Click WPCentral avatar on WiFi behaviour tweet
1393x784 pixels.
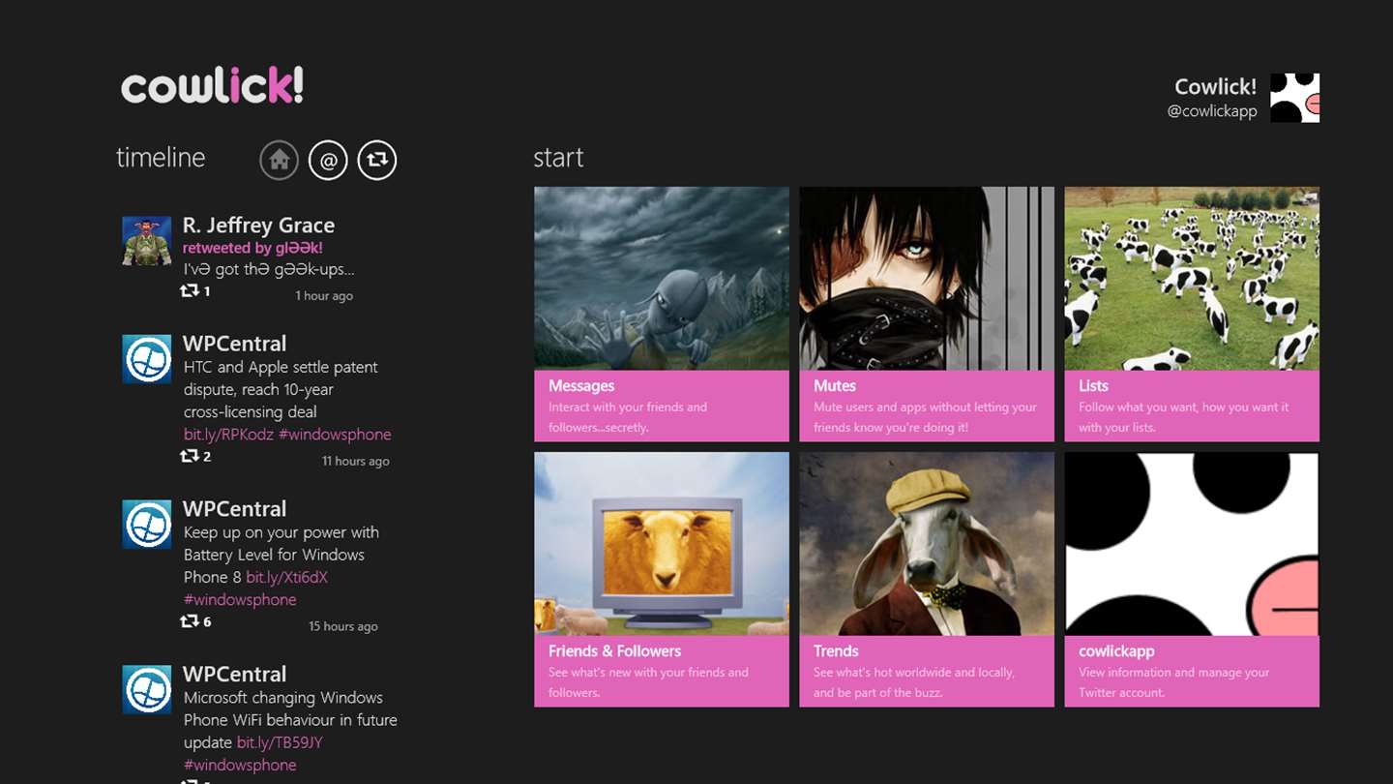coord(147,690)
